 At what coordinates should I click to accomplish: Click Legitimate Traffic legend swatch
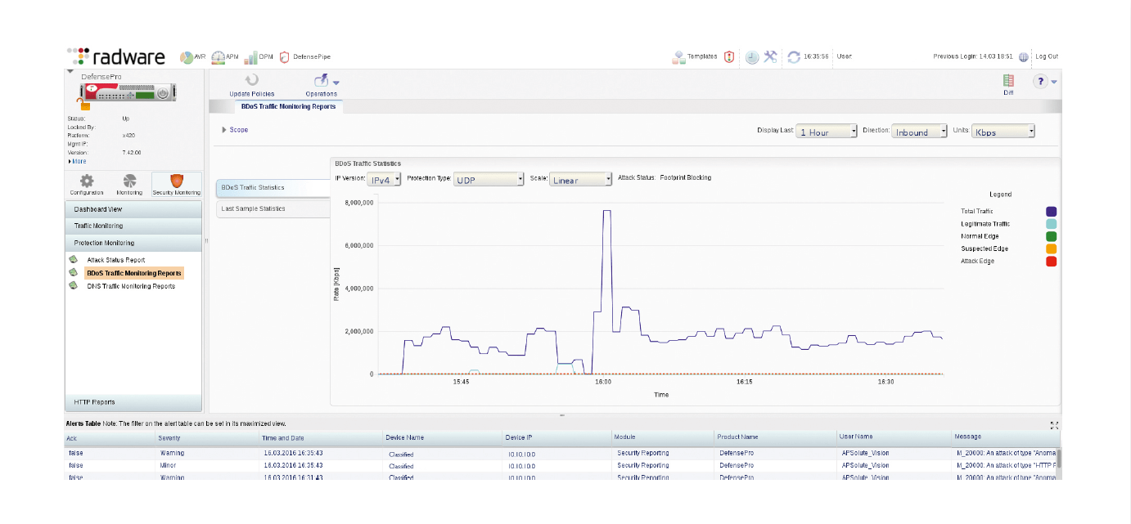[1052, 224]
